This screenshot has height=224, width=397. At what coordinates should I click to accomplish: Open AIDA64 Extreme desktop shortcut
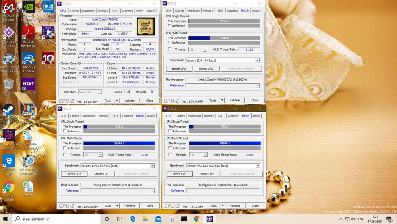point(9,11)
